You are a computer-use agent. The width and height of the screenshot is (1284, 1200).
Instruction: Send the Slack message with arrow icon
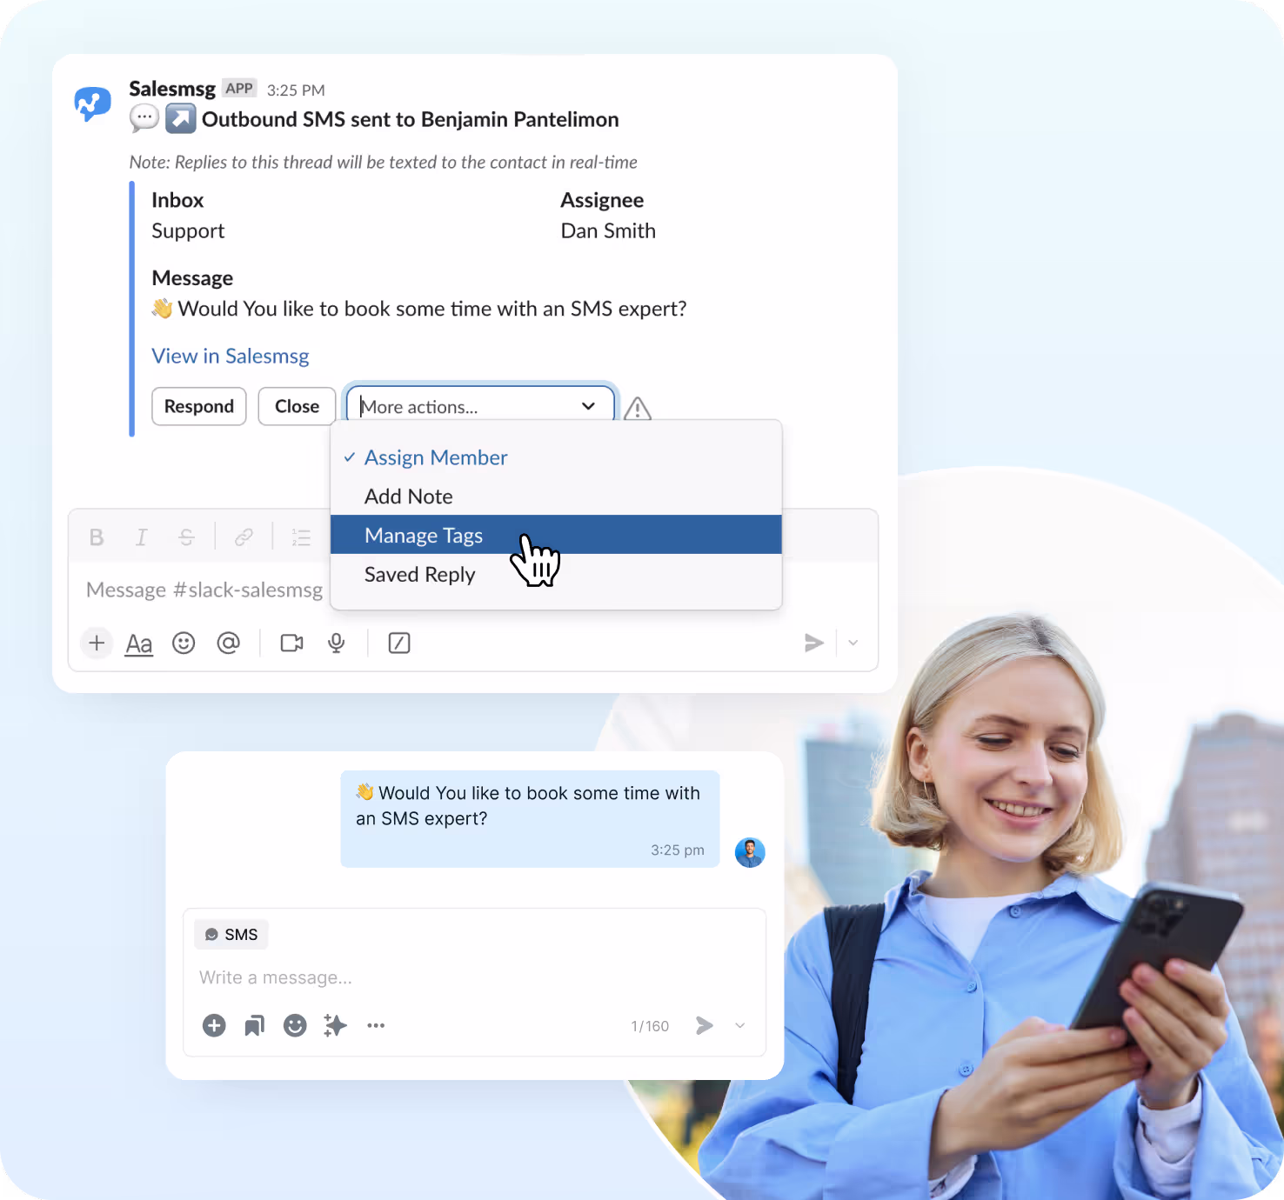click(814, 643)
